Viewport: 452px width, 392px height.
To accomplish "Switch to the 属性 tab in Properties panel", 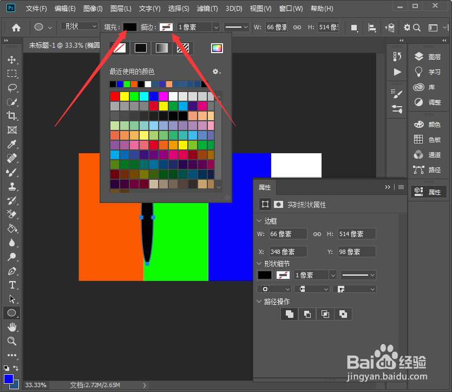I will coord(265,187).
